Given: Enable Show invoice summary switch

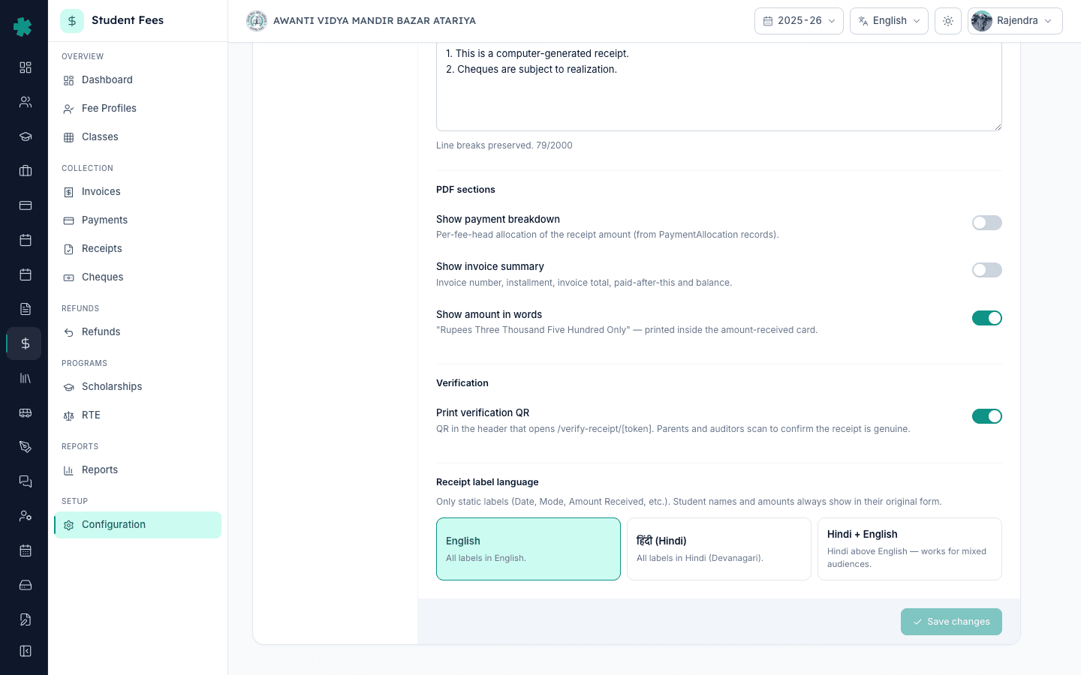Looking at the screenshot, I should tap(987, 270).
